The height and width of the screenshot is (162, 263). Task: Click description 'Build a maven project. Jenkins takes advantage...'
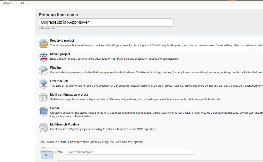click(x=115, y=59)
